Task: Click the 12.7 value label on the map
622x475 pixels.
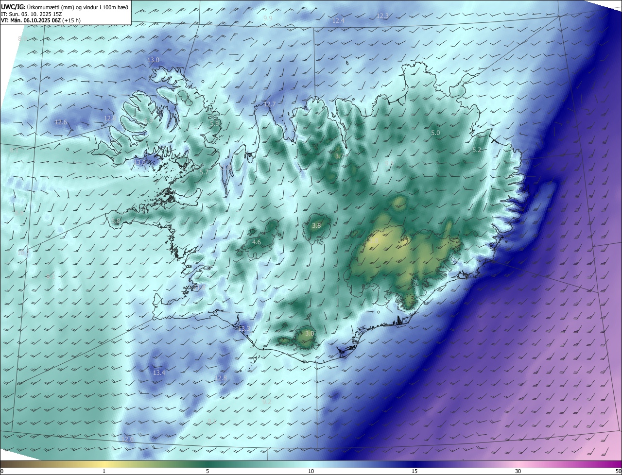Action: coord(270,104)
